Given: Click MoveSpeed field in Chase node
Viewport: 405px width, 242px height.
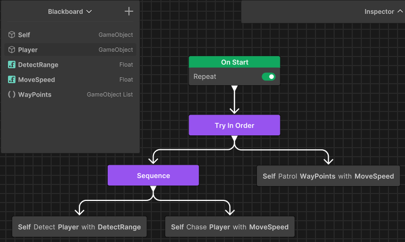Looking at the screenshot, I should [x=269, y=227].
